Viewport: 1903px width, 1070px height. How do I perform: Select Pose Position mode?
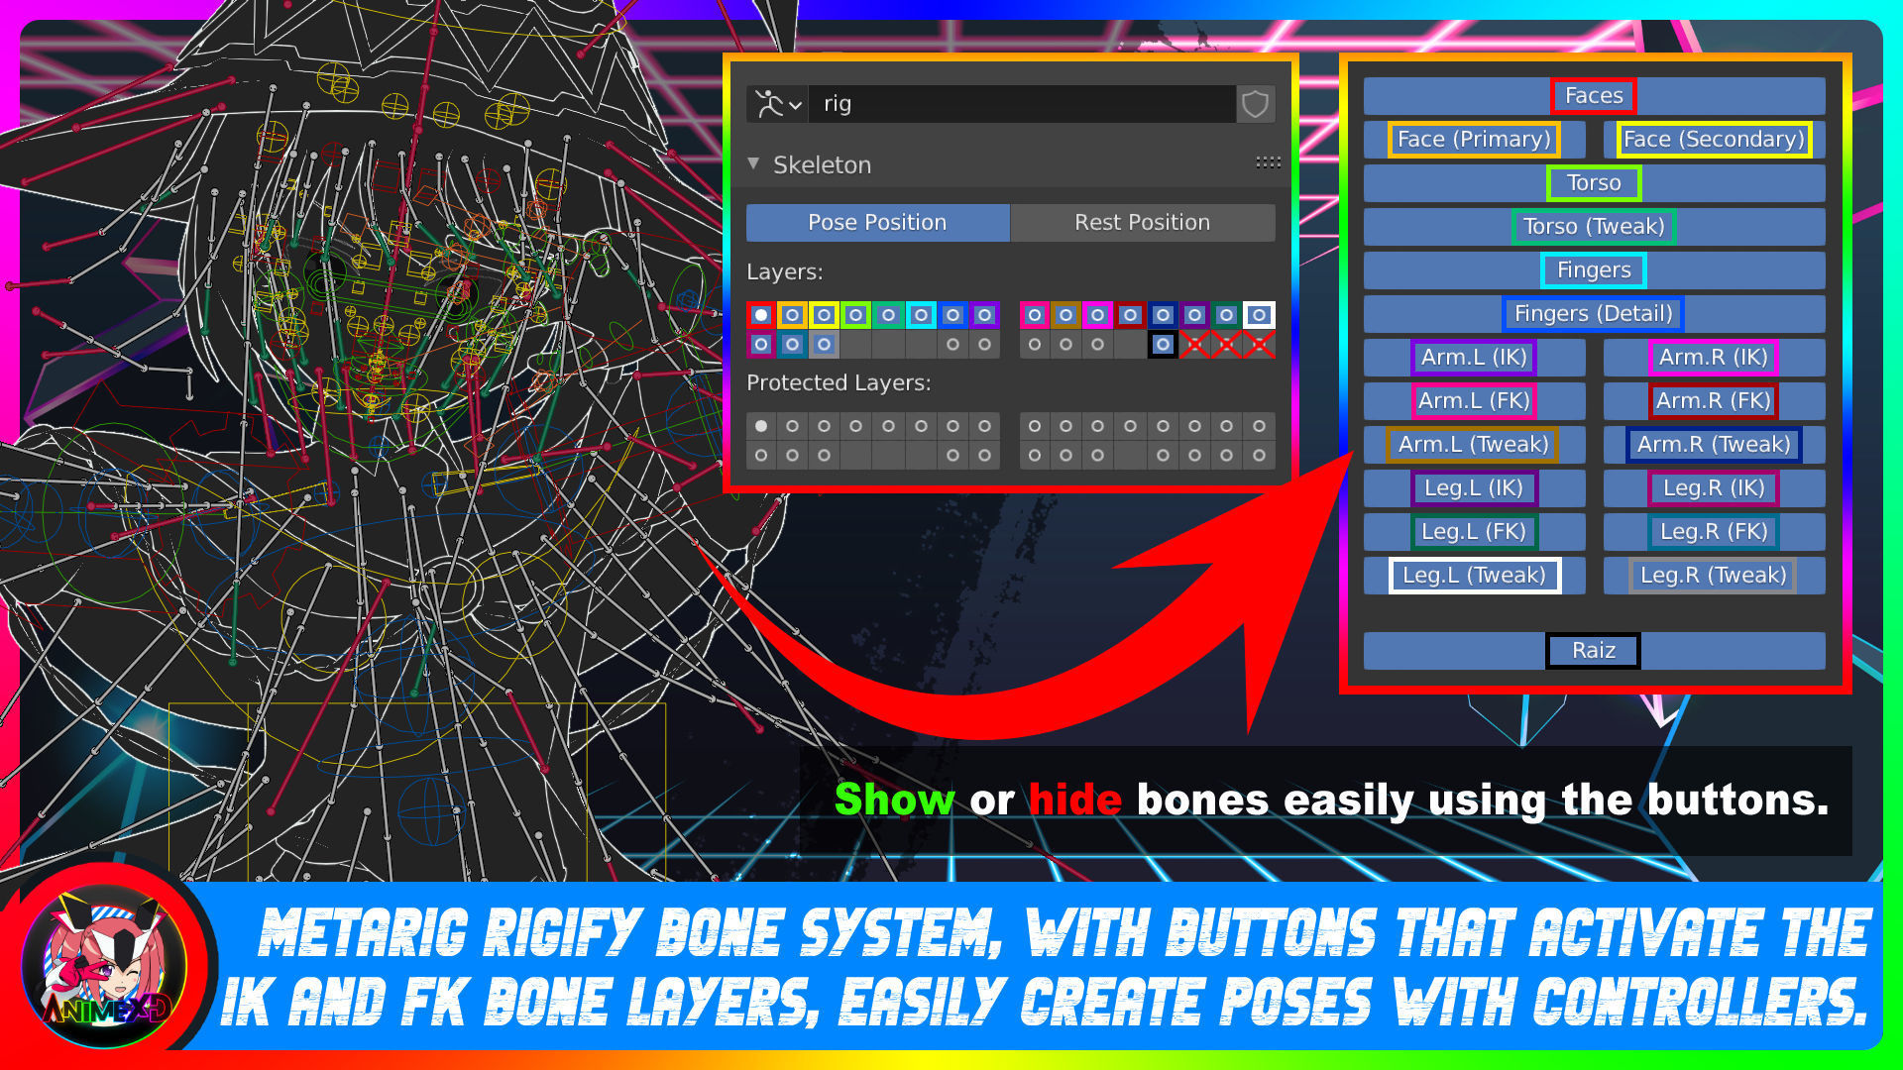877,223
